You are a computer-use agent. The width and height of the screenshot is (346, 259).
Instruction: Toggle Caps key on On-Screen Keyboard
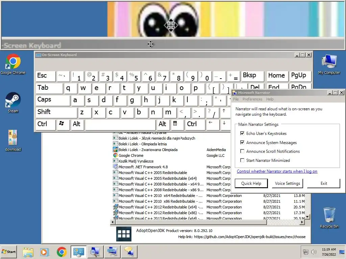coord(53,100)
